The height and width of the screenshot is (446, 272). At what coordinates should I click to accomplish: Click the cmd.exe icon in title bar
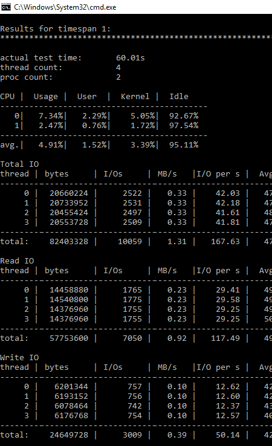point(5,7)
